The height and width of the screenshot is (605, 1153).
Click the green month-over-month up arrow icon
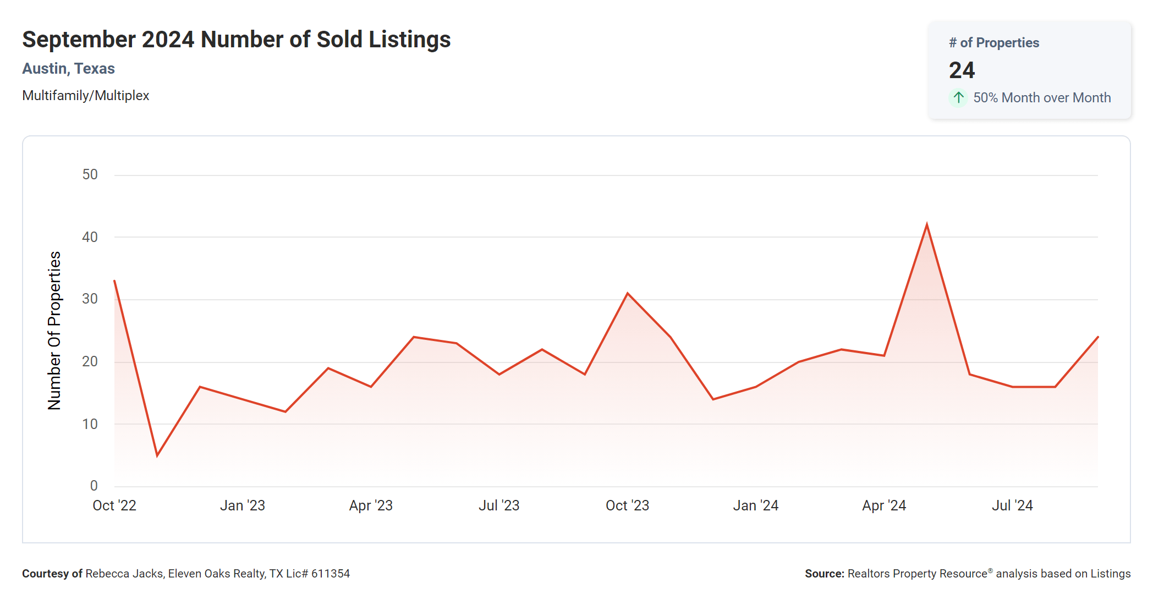click(958, 98)
